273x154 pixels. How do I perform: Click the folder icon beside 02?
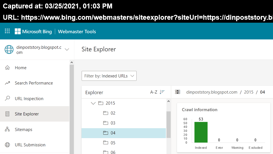[x=105, y=113]
